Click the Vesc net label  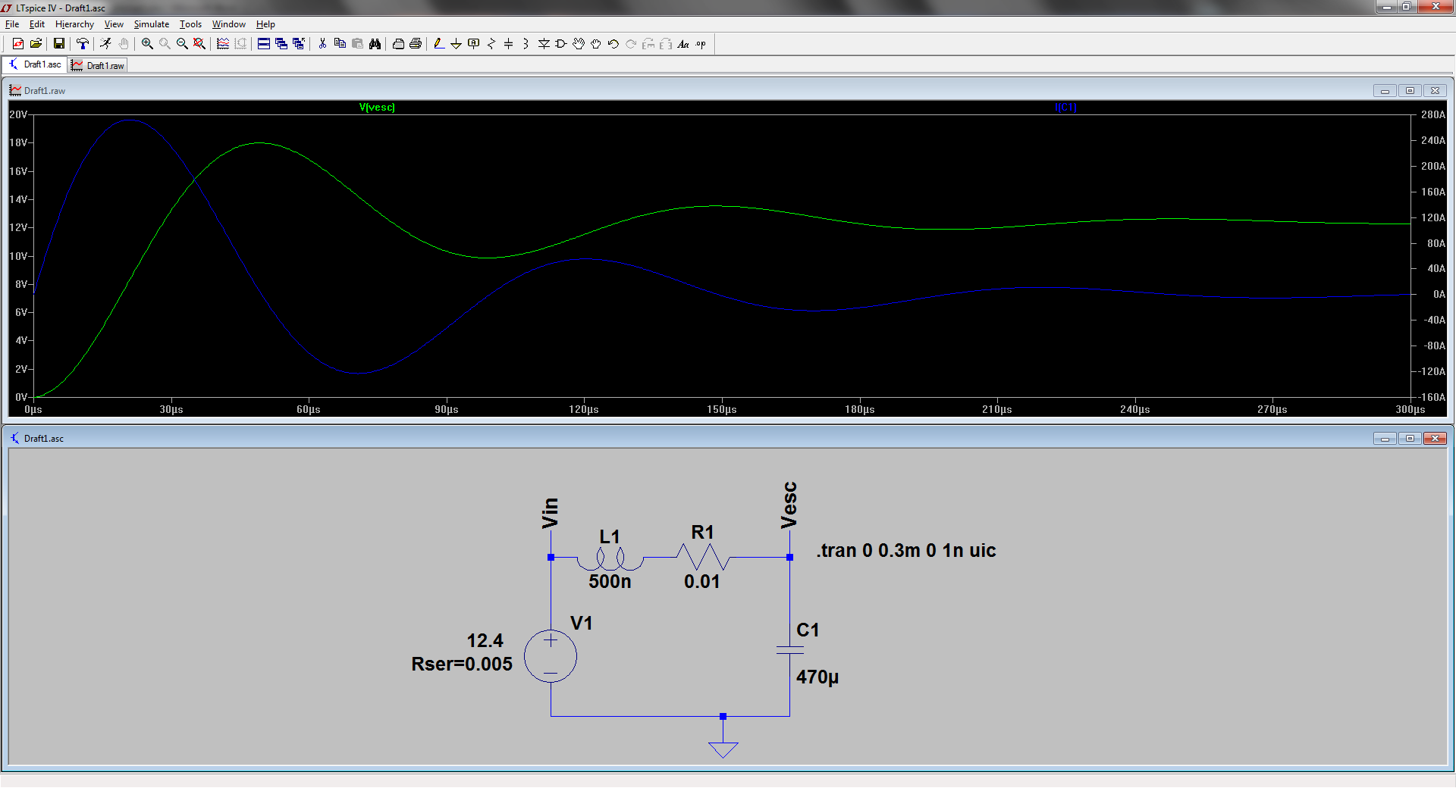tap(789, 505)
